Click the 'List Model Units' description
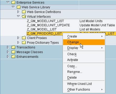Viewport: 116px width, 94px height. (x=91, y=21)
